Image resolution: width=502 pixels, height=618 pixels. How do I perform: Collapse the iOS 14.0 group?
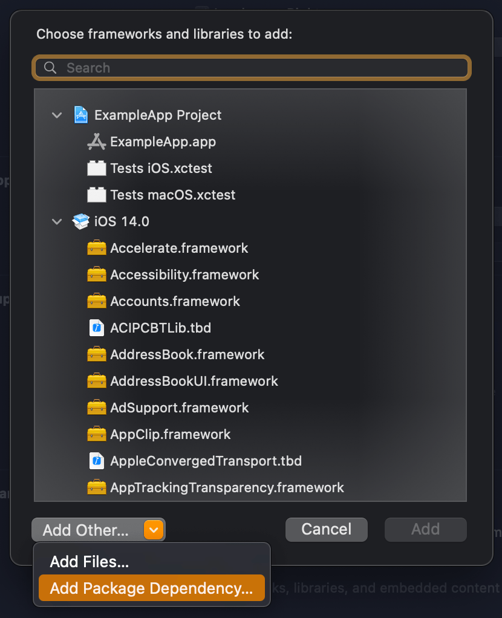pos(57,222)
